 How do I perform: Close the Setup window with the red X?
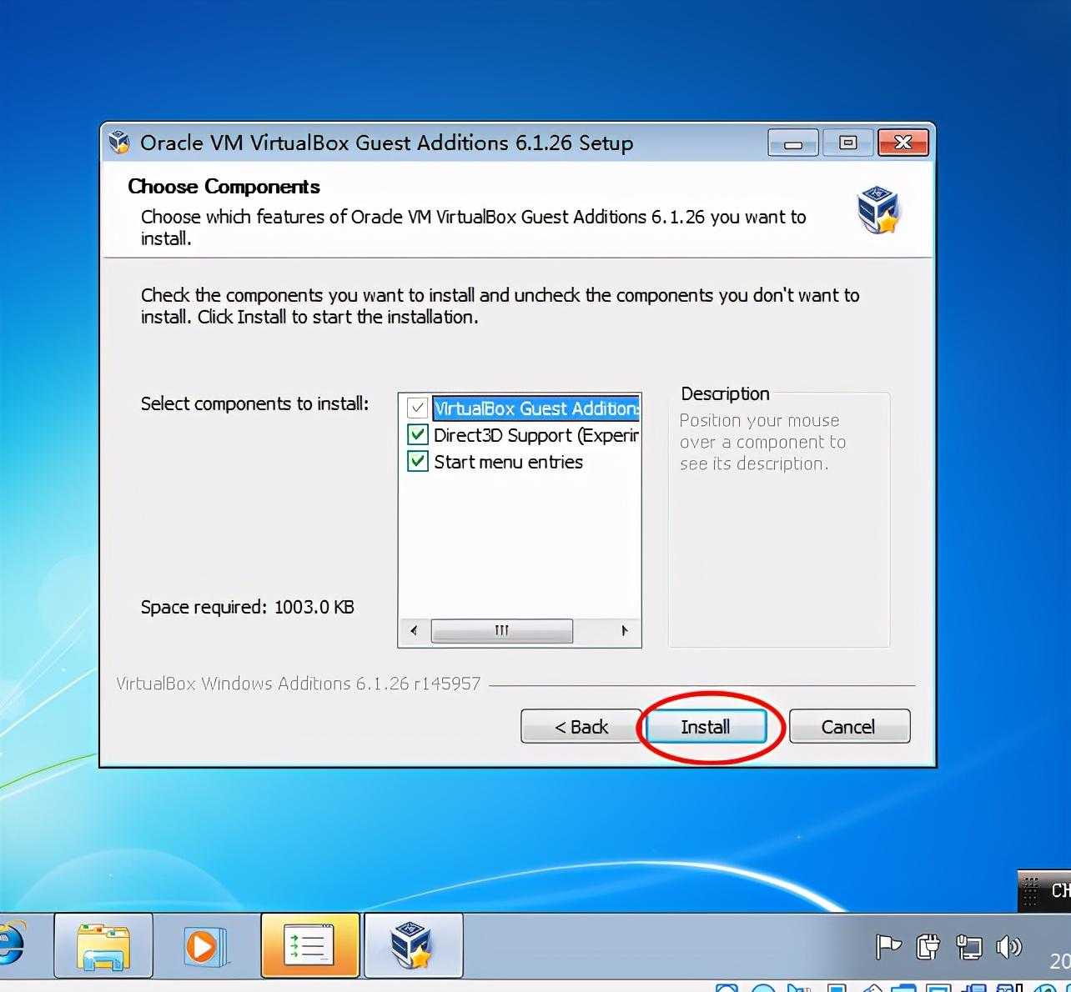tap(903, 143)
